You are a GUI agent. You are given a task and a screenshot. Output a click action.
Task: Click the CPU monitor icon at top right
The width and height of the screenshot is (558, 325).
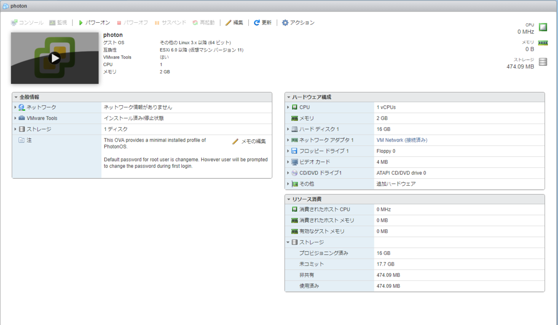[x=543, y=27]
